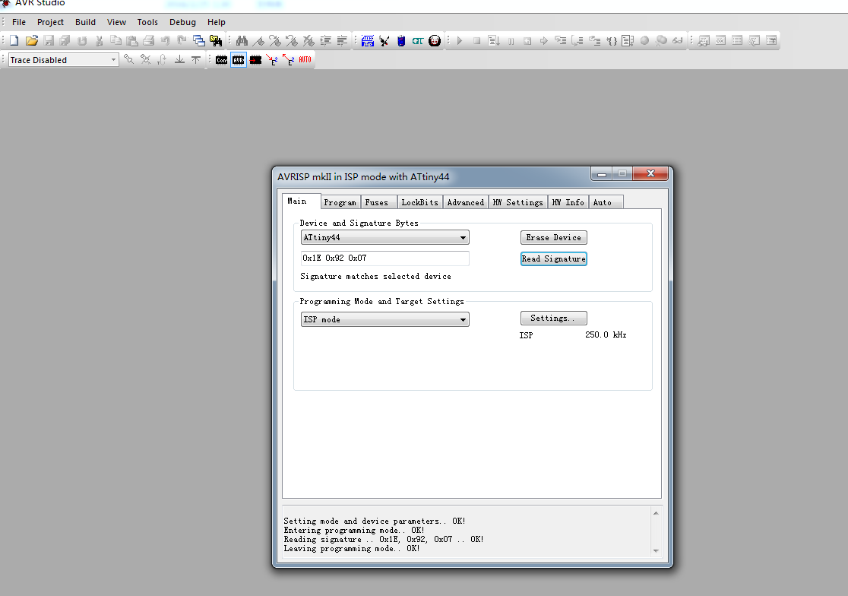Click the log panel scroll up arrow
Image resolution: width=848 pixels, height=596 pixels.
[656, 512]
